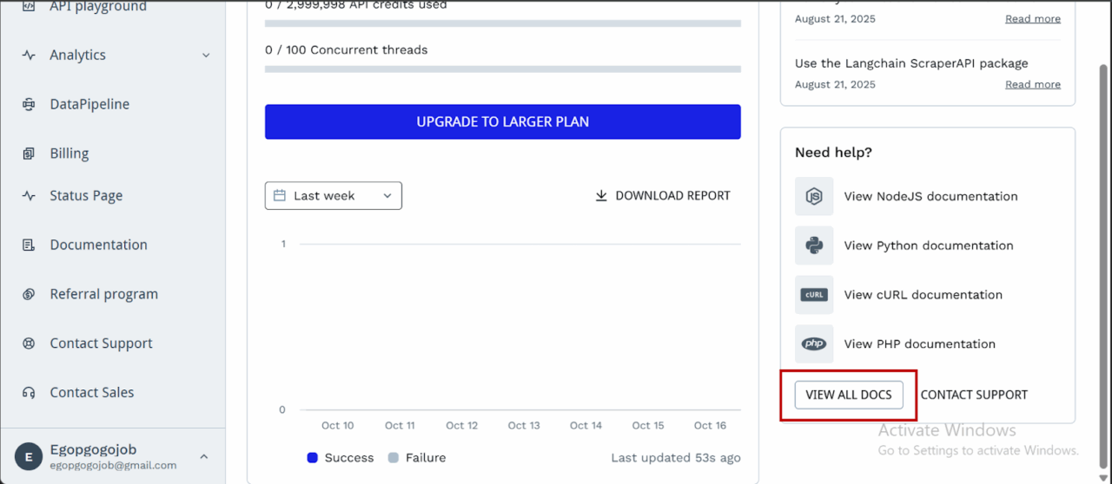Viewport: 1112px width, 484px height.
Task: Click the API playground code icon
Action: (29, 6)
